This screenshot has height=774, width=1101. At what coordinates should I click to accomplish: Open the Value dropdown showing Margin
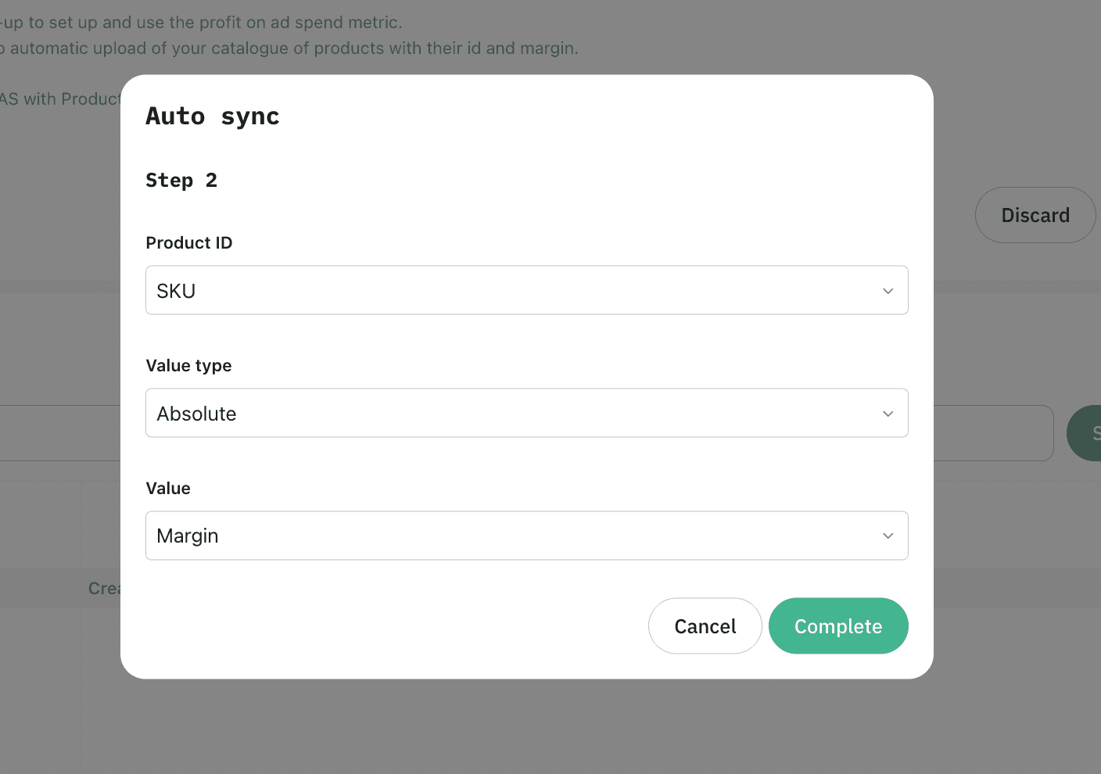tap(526, 536)
